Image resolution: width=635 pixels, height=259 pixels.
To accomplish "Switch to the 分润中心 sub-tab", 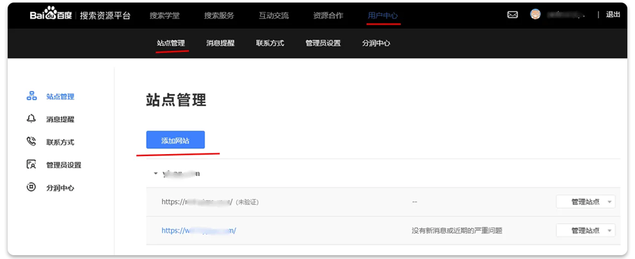I will pyautogui.click(x=375, y=43).
